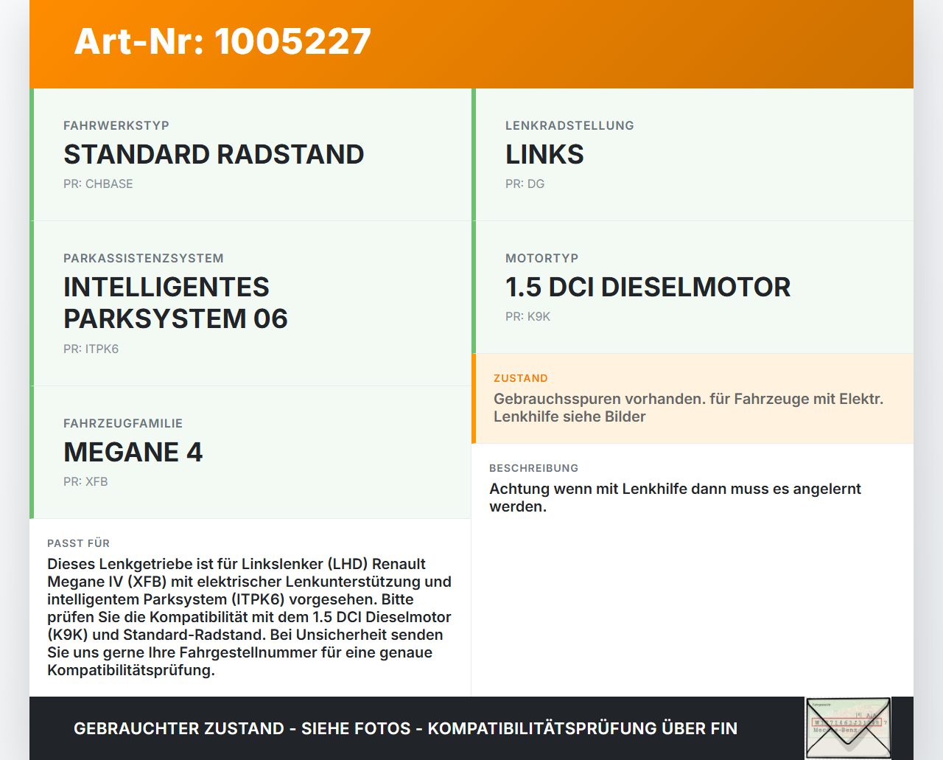Open the envelope Fahrgestellnummer thumbnail image
Image resolution: width=943 pixels, height=760 pixels.
click(x=848, y=728)
